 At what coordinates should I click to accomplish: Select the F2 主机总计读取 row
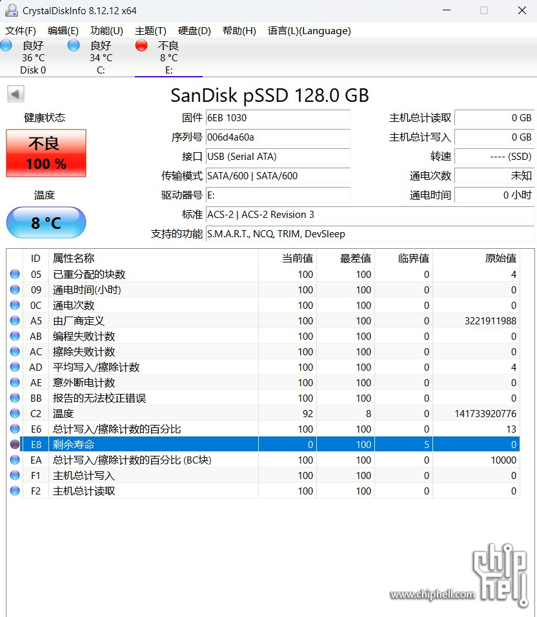263,491
